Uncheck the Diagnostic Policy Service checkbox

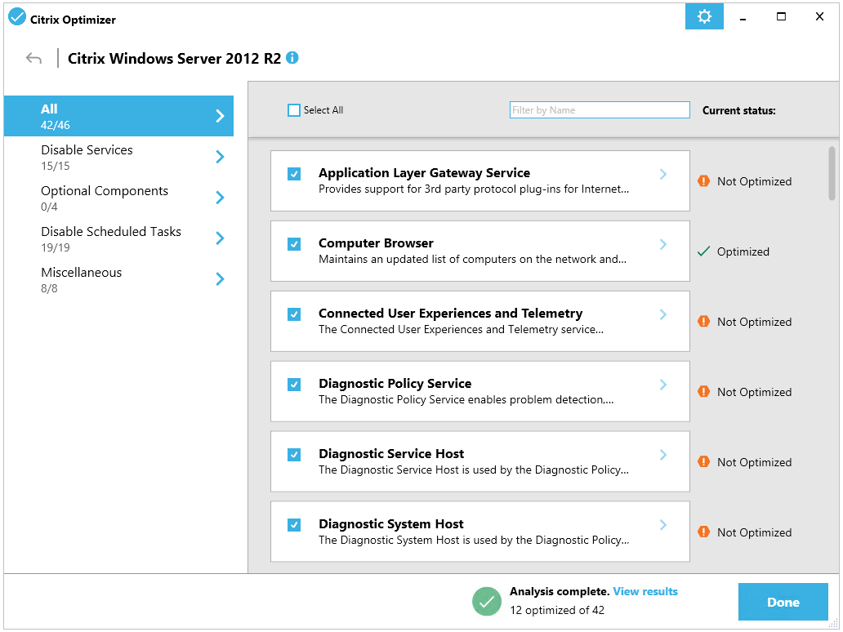coord(294,385)
